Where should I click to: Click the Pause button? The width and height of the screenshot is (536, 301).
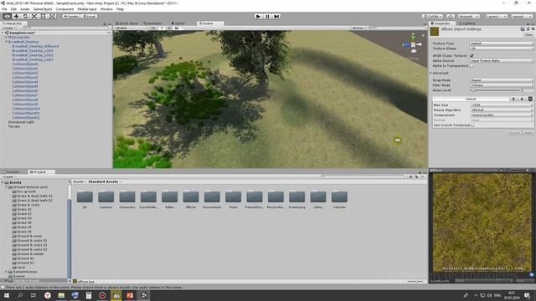(268, 17)
